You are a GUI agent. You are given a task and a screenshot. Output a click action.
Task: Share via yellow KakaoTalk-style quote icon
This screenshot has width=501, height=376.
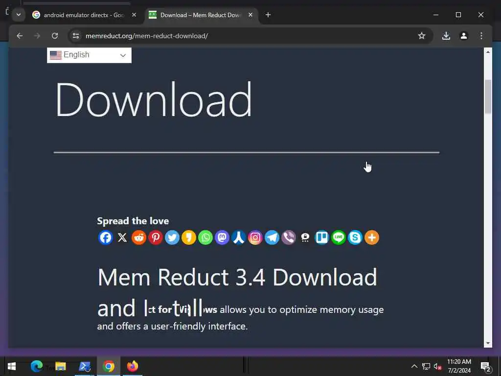[188, 237]
